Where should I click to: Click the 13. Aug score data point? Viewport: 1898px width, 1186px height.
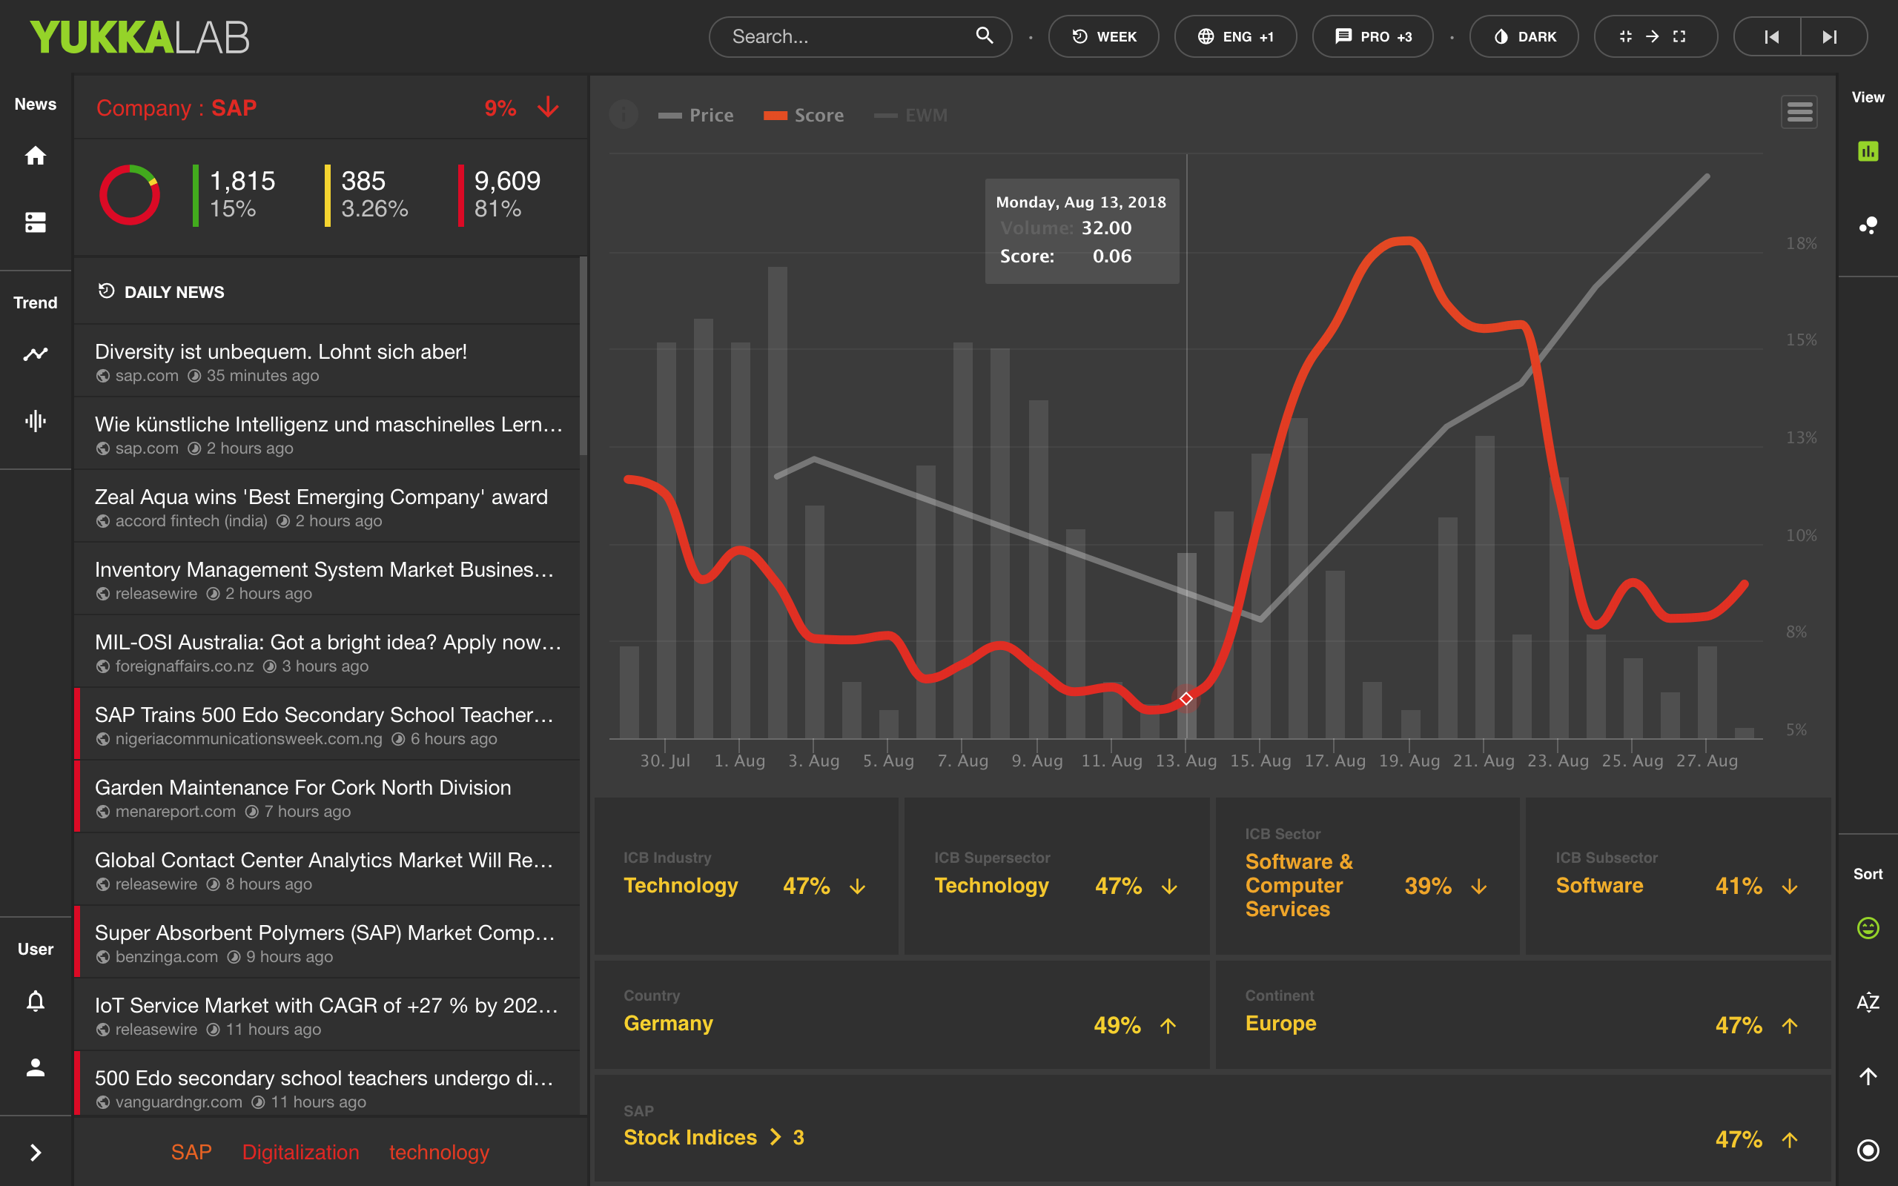[x=1186, y=698]
